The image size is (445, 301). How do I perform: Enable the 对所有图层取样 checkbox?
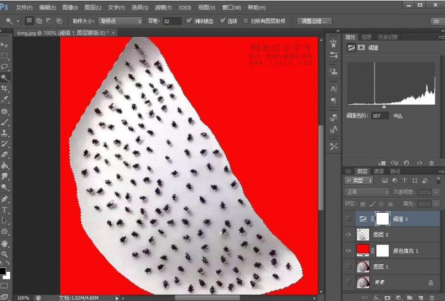[247, 21]
